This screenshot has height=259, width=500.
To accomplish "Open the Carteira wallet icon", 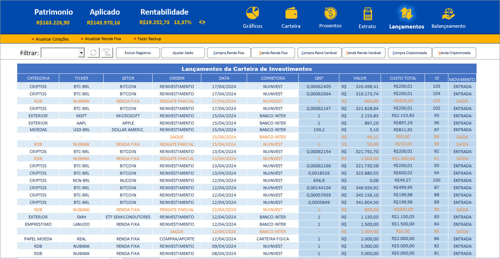I will (x=291, y=14).
